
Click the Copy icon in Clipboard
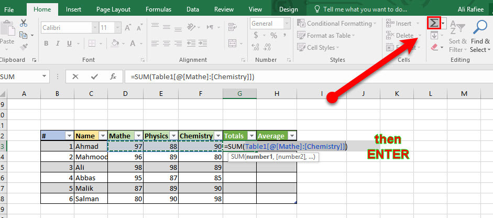coord(23,35)
